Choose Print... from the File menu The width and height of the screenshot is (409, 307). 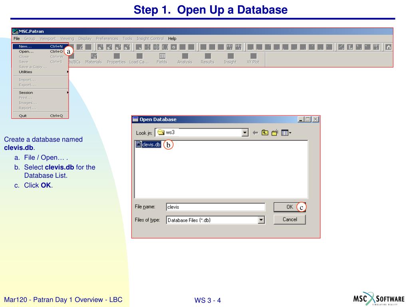tap(40, 98)
